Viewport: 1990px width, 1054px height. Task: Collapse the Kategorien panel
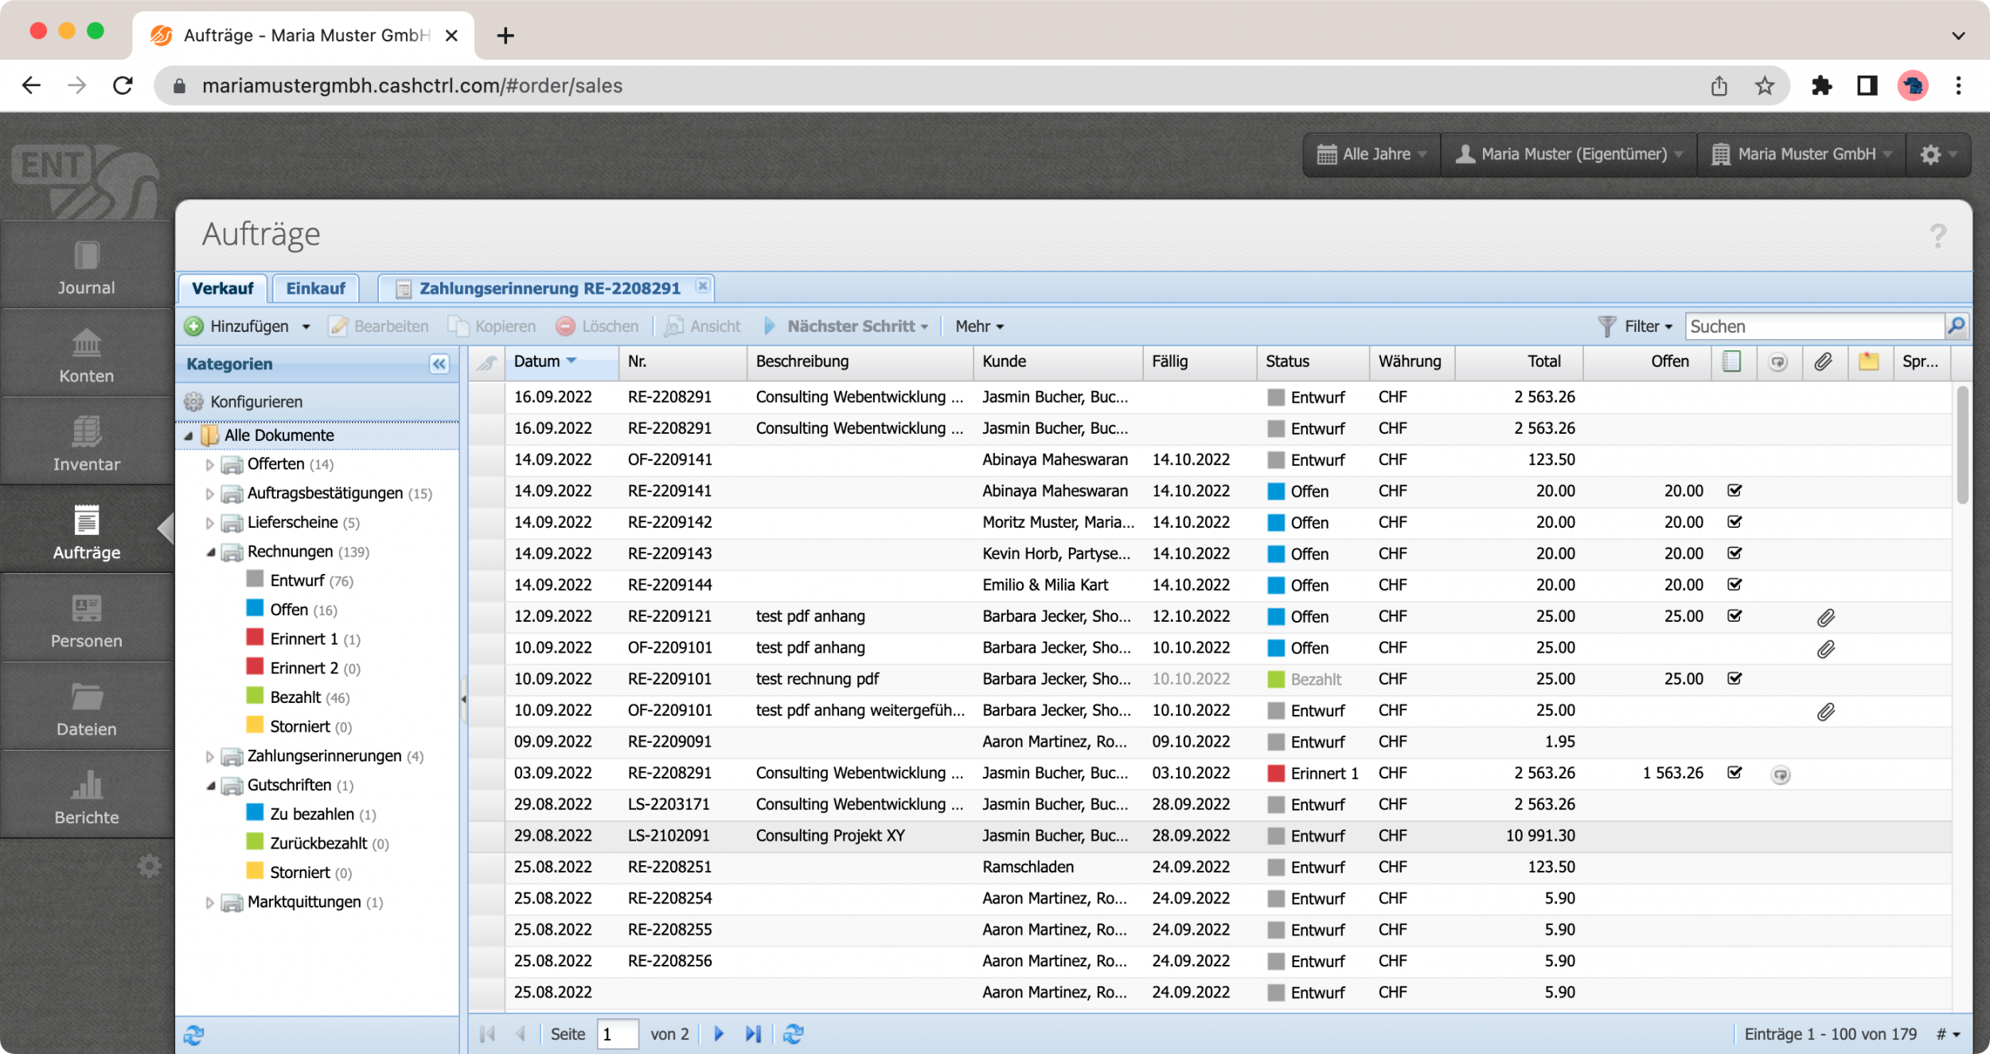(439, 364)
